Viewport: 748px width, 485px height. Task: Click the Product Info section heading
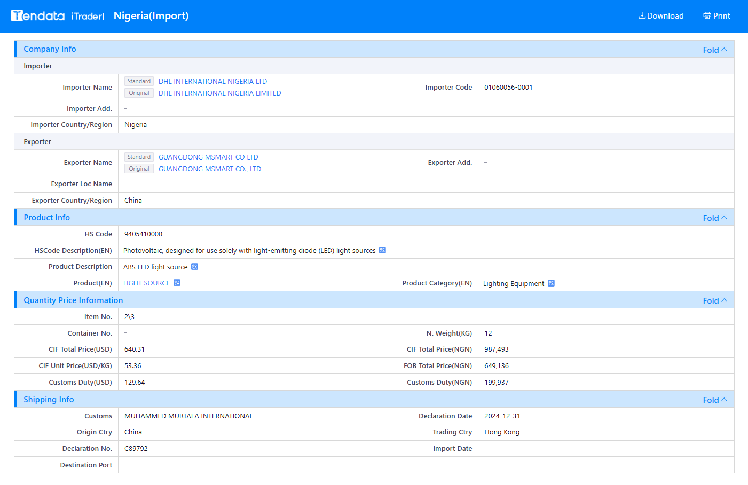pyautogui.click(x=46, y=218)
